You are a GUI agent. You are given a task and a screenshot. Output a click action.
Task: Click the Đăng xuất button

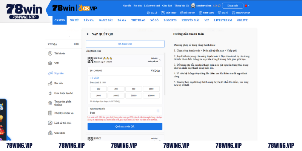(233, 6)
